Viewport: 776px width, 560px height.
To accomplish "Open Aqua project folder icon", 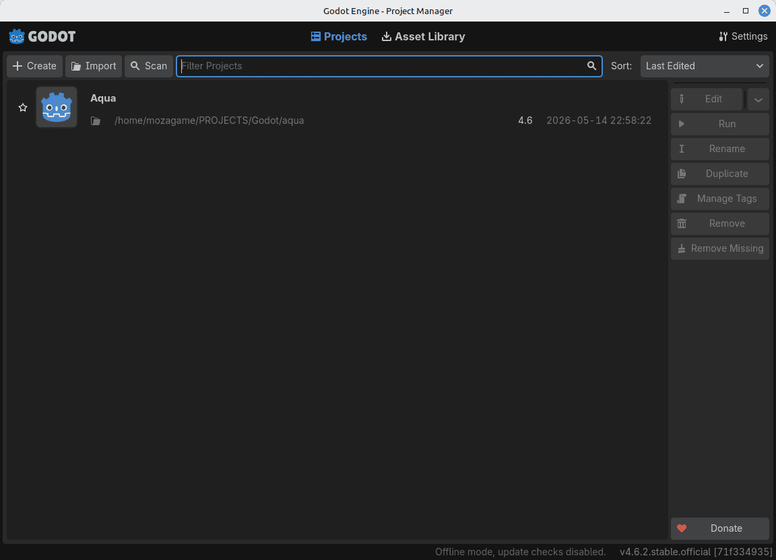I will (x=96, y=120).
